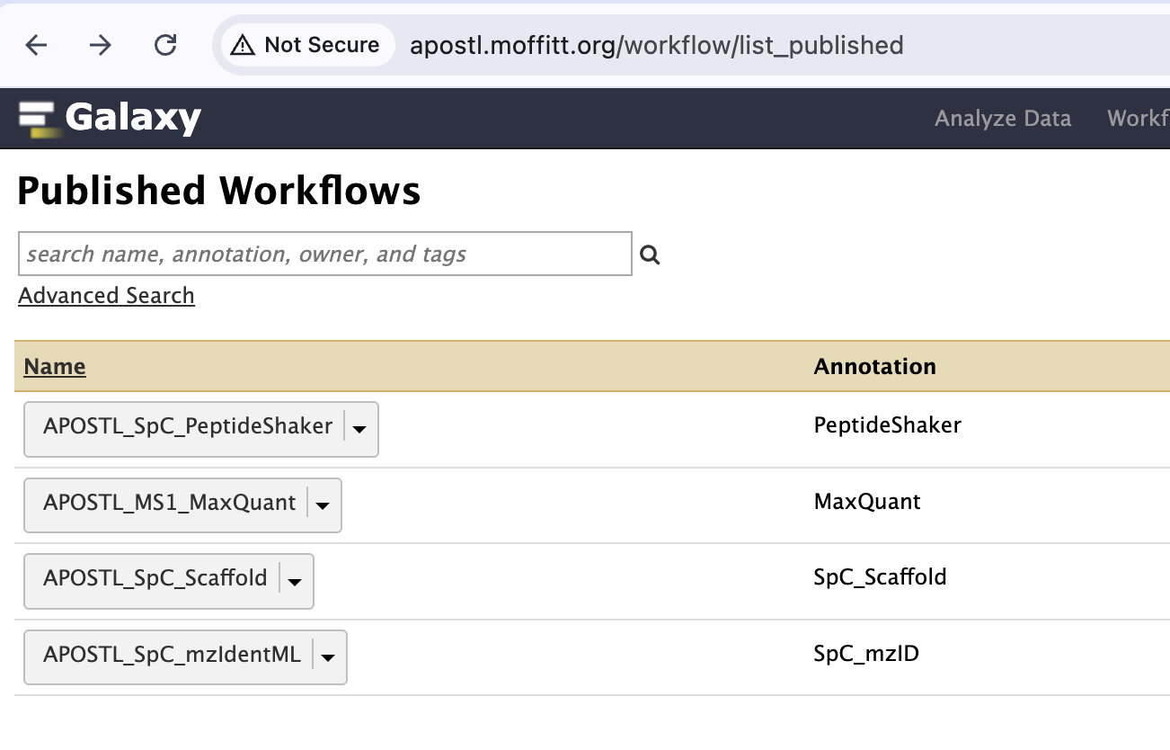Click the magnifying glass search icon
Image resolution: width=1170 pixels, height=750 pixels.
coord(650,255)
